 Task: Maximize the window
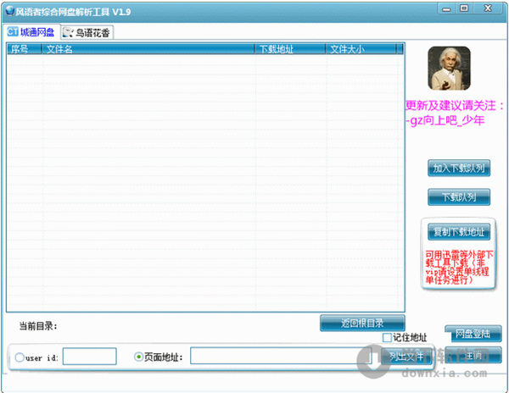[464, 8]
